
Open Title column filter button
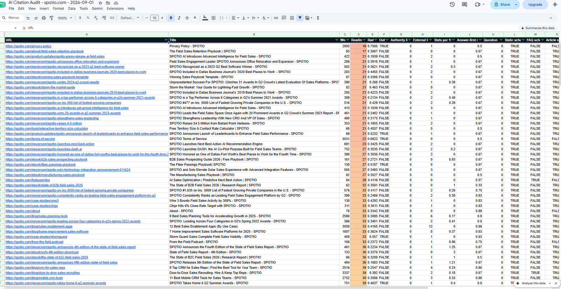click(337, 40)
